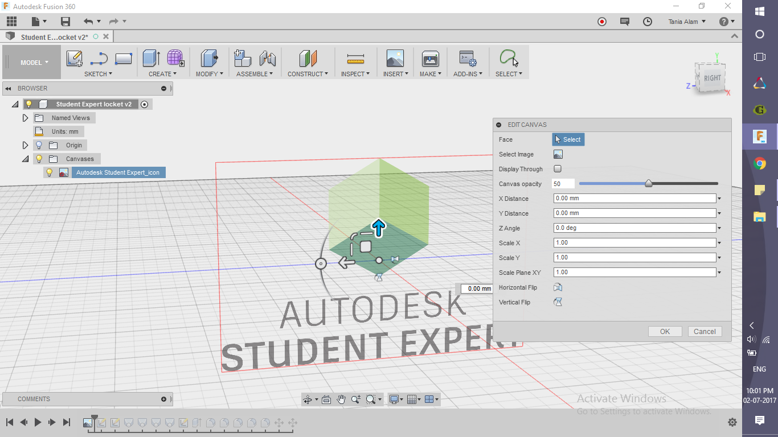Select the Measure ruler icon

355,59
